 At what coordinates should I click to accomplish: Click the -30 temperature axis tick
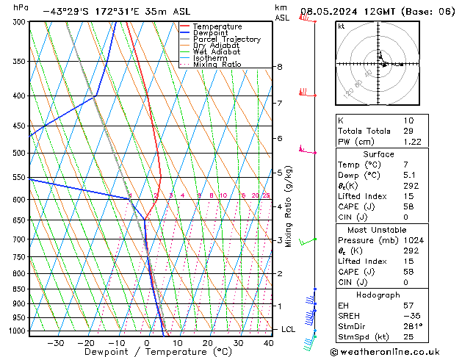pos(56,344)
